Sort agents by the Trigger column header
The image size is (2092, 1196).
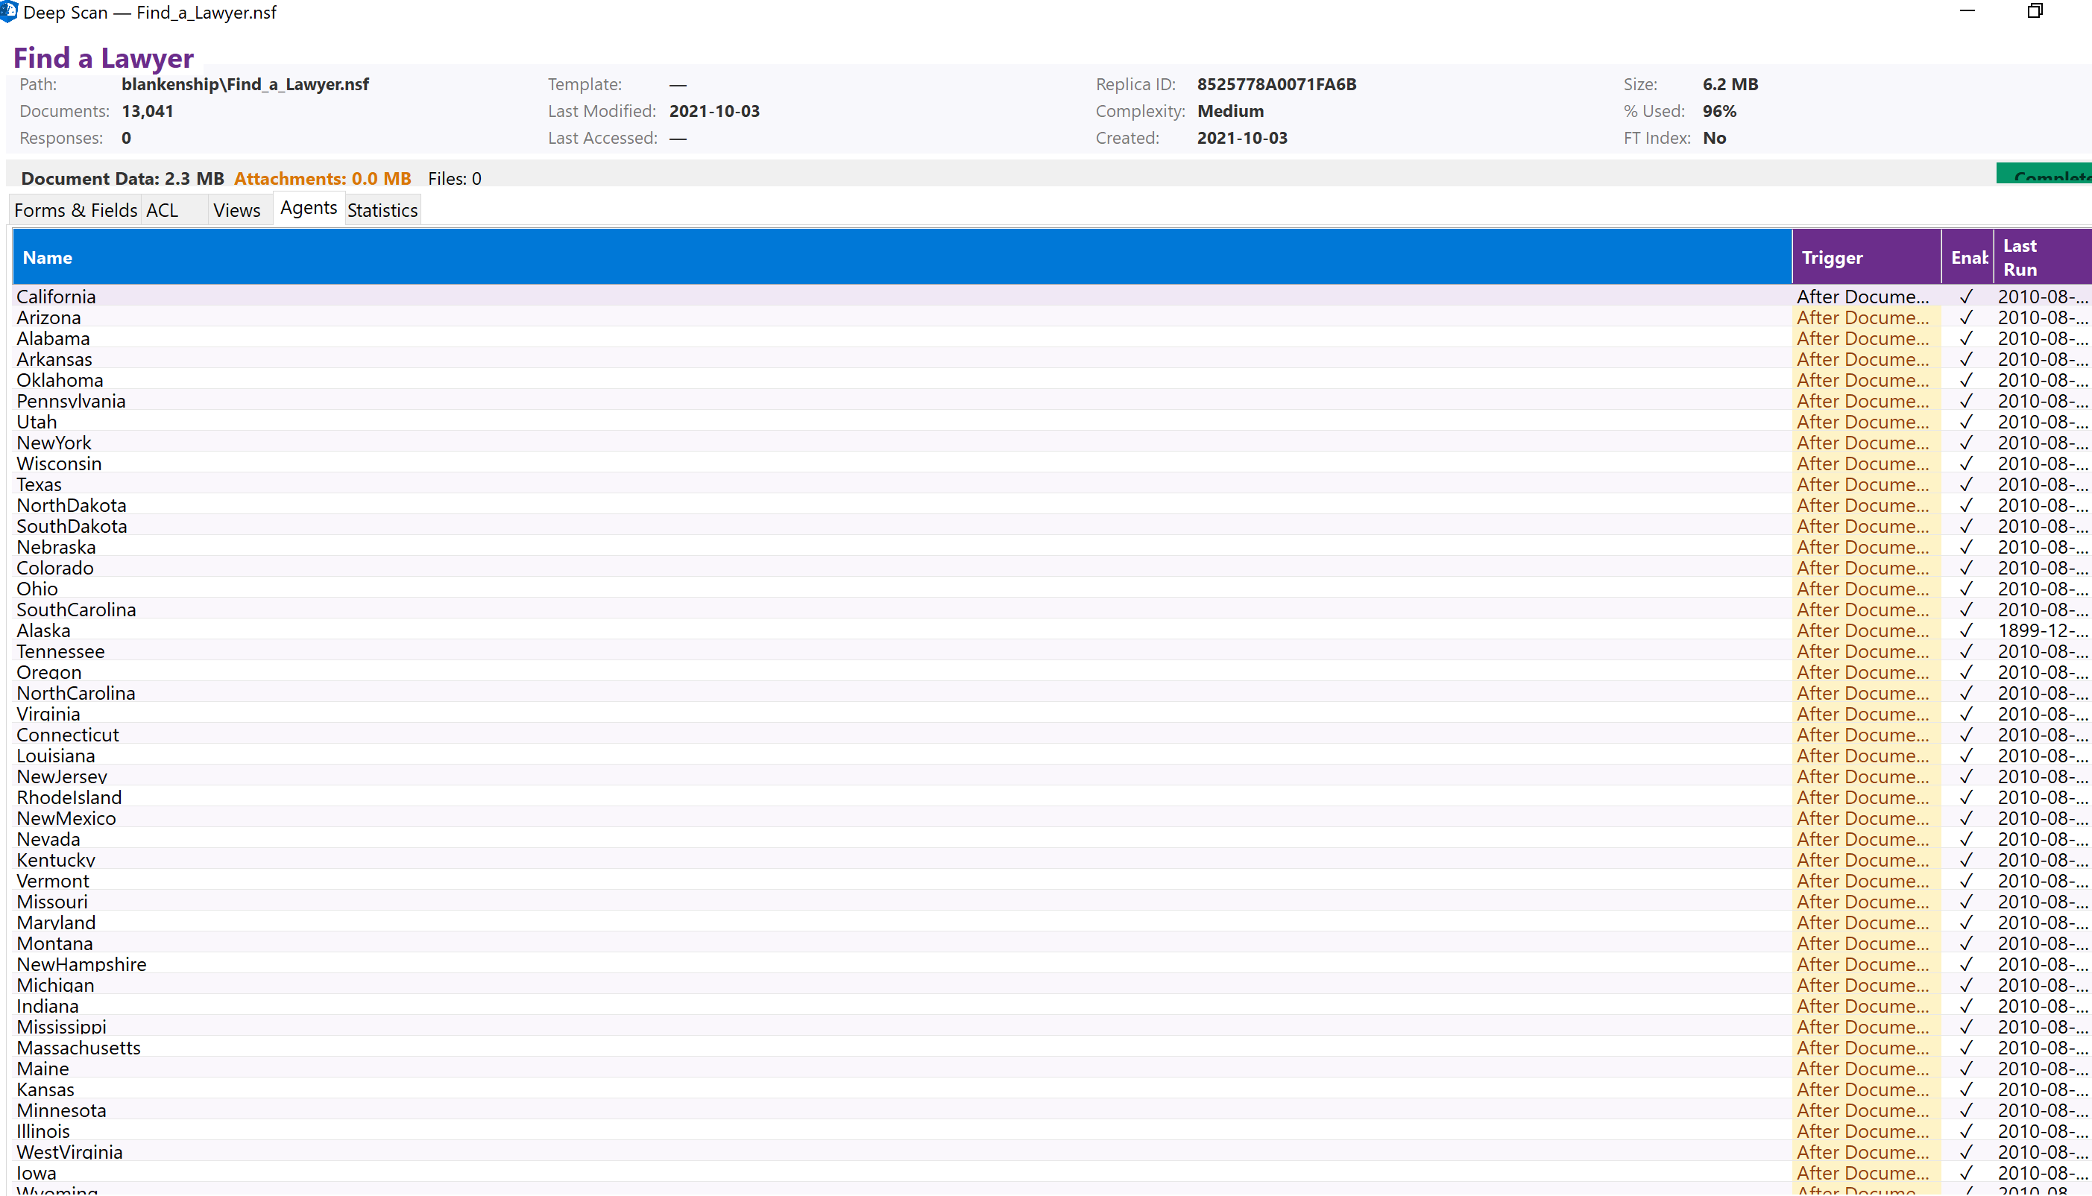(1833, 257)
